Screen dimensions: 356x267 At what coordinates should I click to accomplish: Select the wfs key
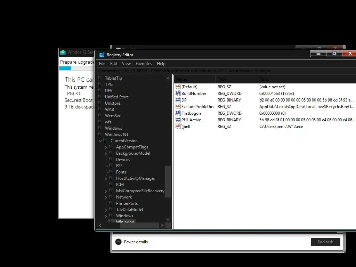(108, 122)
